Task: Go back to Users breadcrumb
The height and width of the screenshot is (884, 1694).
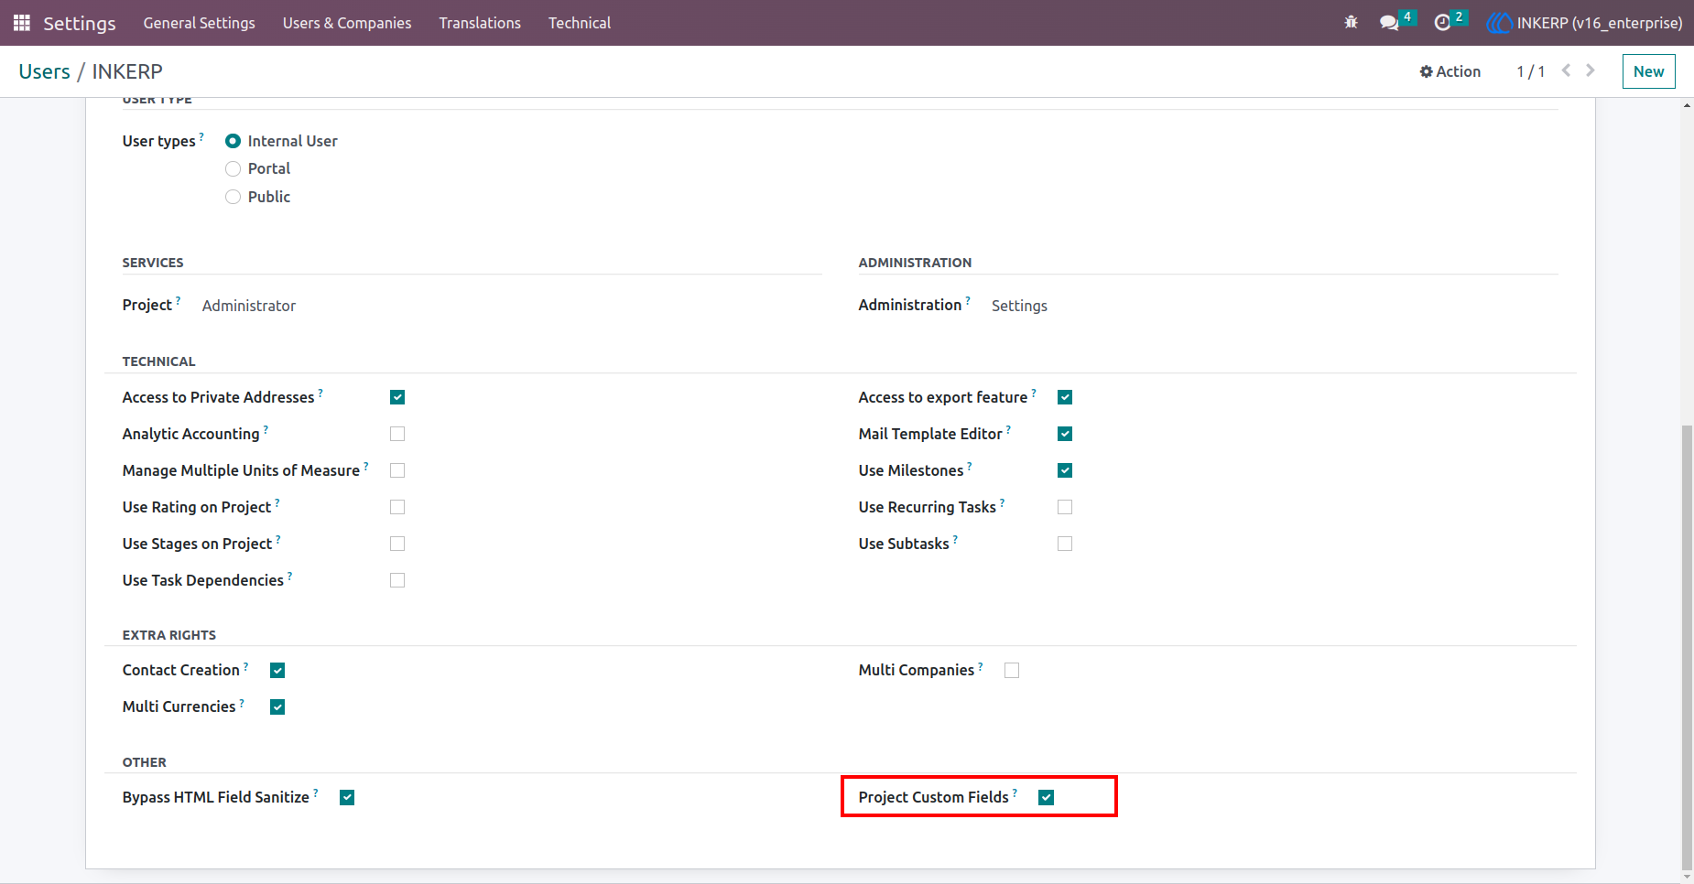Action: point(44,71)
